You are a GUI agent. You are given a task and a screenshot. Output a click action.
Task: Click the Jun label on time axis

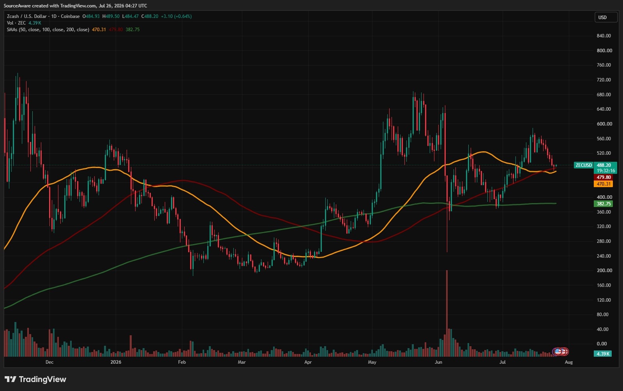click(439, 362)
